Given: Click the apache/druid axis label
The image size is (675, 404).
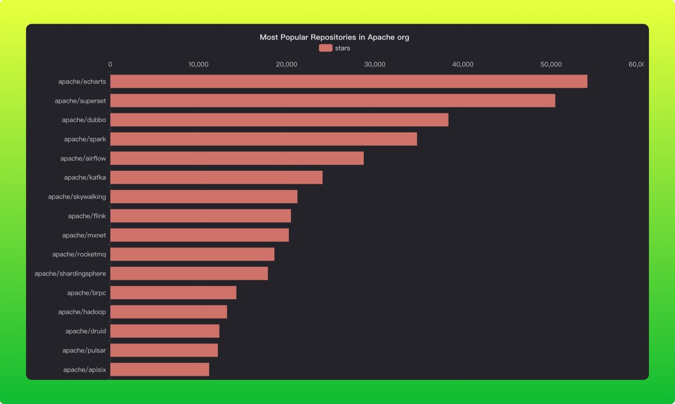Looking at the screenshot, I should pos(85,331).
